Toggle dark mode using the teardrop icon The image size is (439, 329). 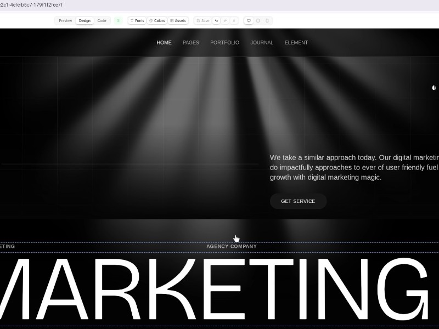tap(434, 87)
